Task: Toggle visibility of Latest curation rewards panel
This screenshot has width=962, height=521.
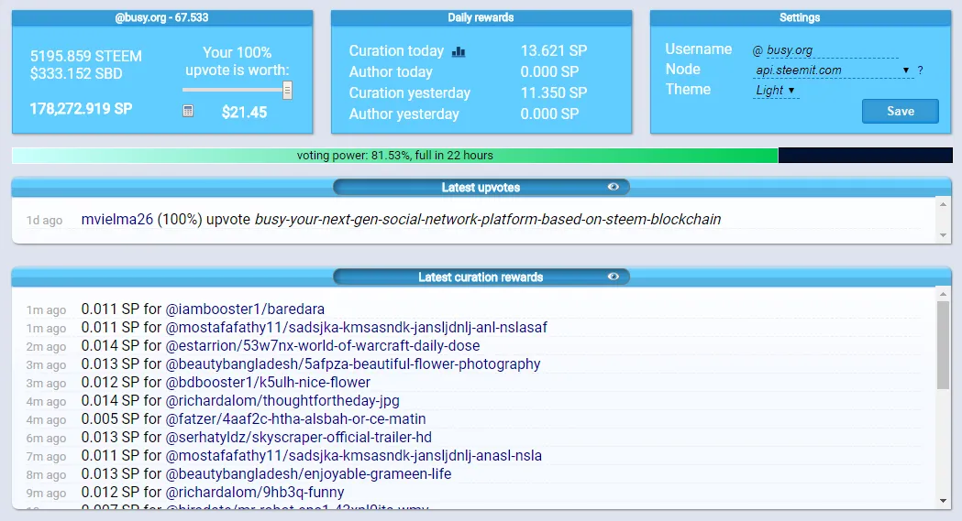Action: click(613, 277)
